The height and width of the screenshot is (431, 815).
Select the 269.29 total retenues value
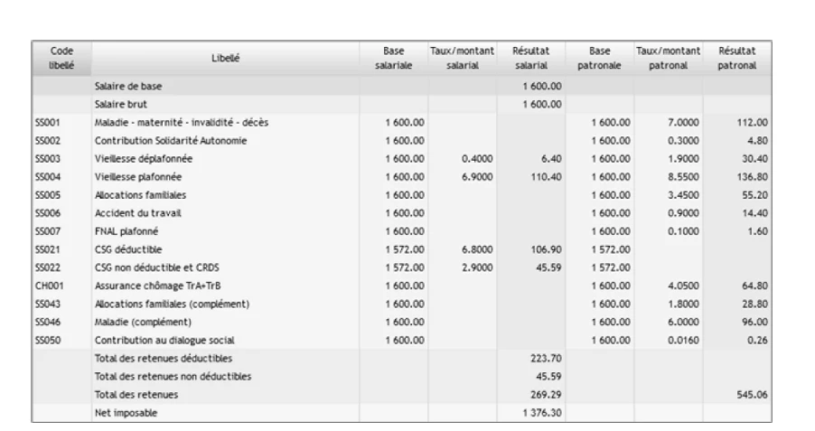click(x=546, y=396)
